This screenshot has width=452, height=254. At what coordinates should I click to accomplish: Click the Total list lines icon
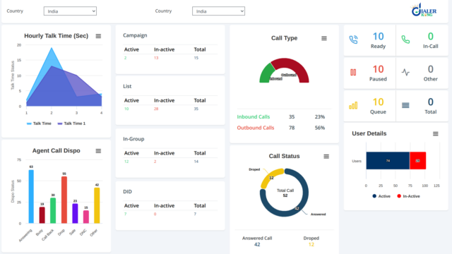click(x=405, y=105)
